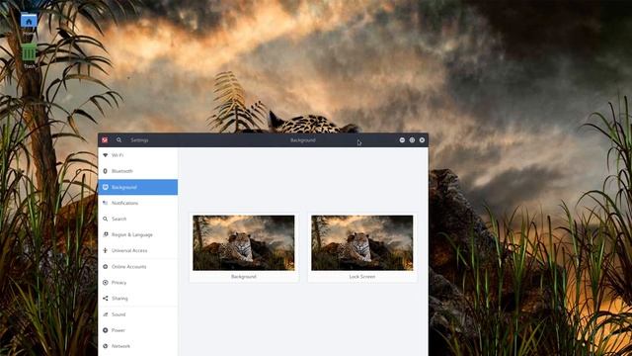
Task: Click the Settings title in header bar
Action: (x=139, y=140)
